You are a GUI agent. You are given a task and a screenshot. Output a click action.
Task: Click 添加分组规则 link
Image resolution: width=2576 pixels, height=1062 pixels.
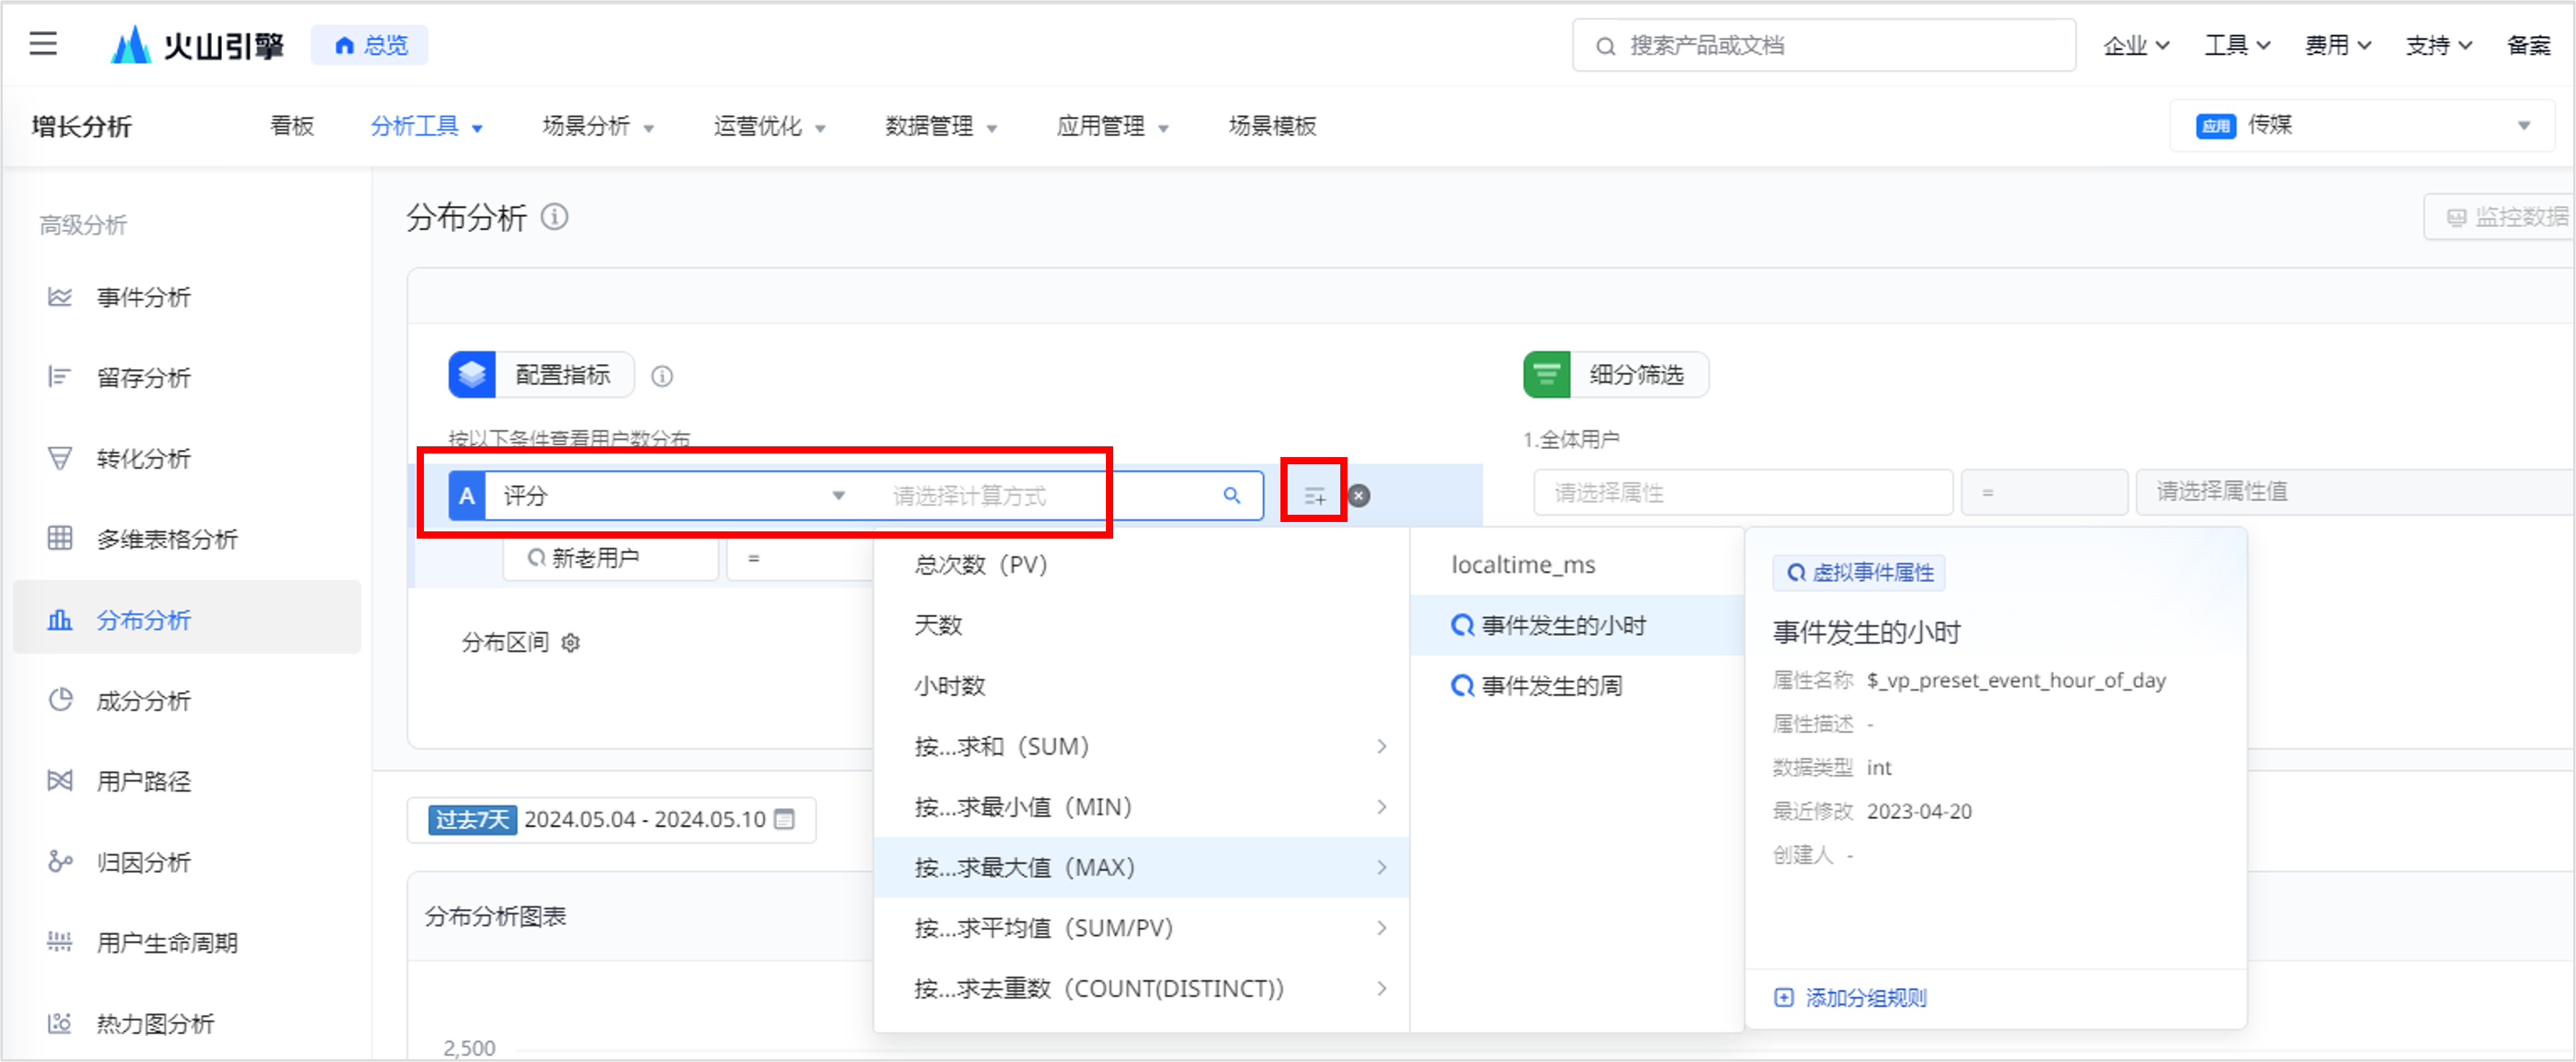(1851, 998)
